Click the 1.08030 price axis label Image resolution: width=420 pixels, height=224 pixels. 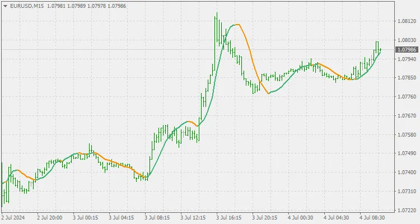[406, 40]
